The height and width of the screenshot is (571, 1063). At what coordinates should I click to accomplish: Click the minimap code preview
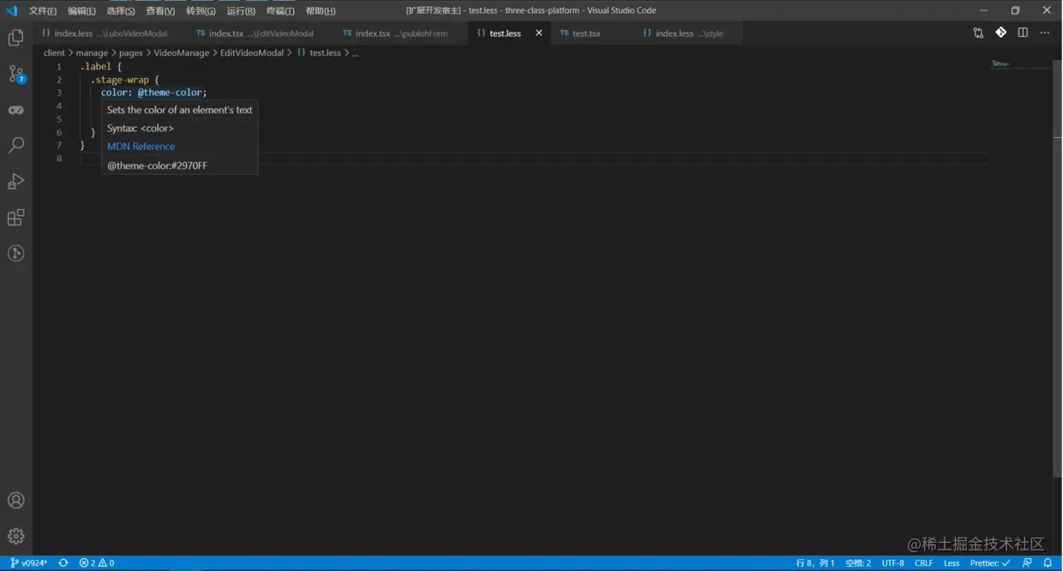pyautogui.click(x=1000, y=63)
